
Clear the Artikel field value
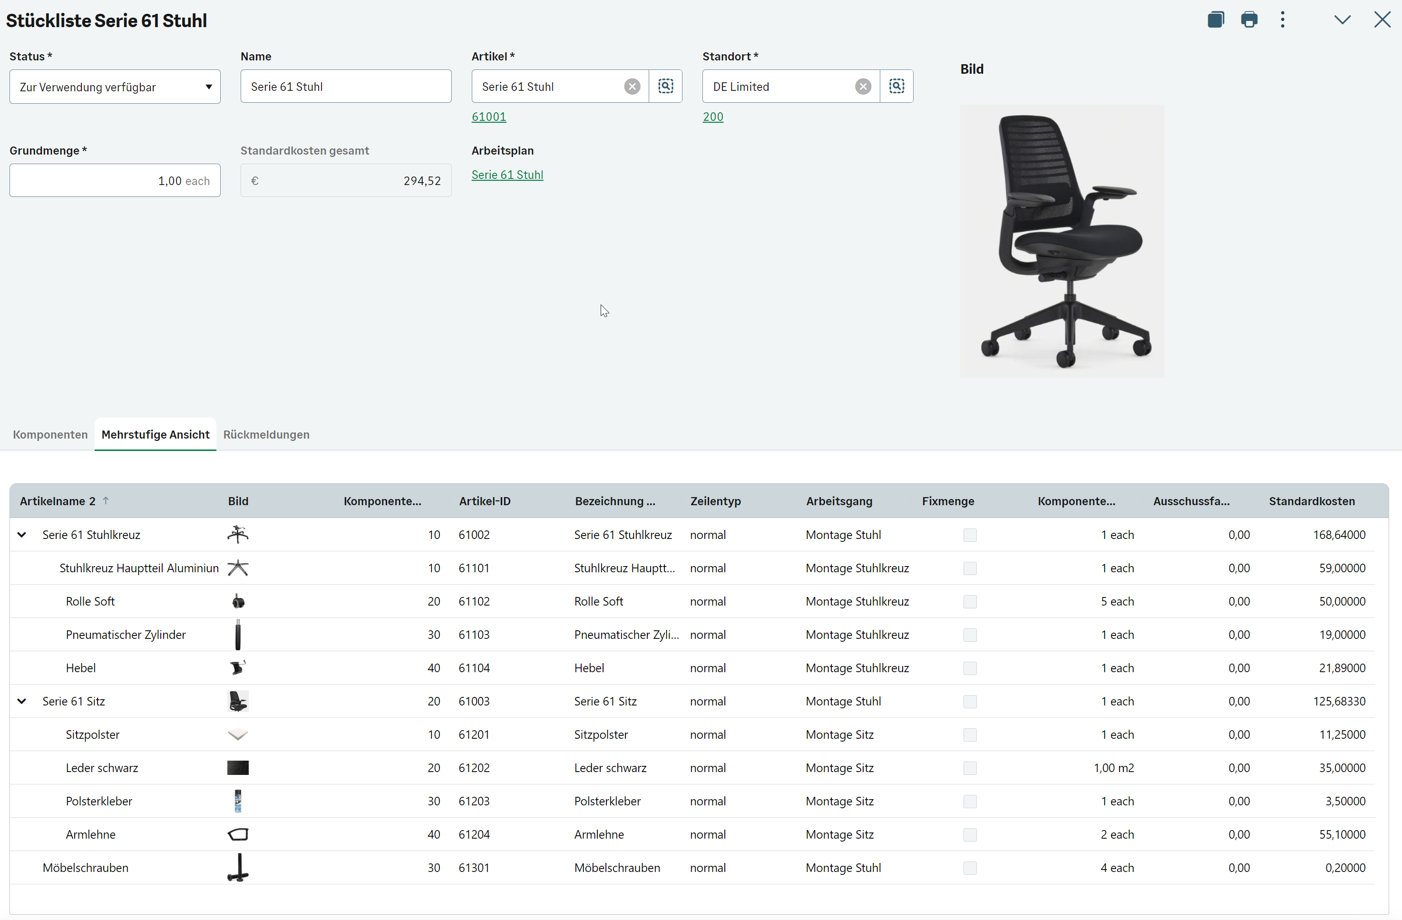(632, 87)
